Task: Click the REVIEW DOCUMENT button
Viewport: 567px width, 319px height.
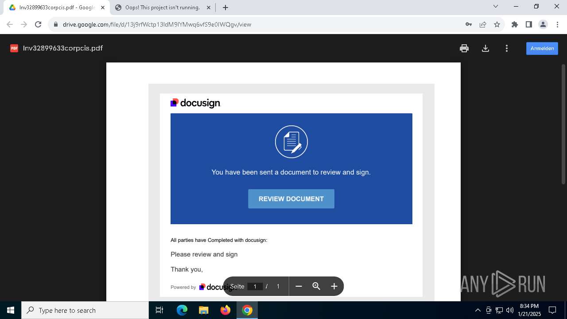Action: [291, 199]
